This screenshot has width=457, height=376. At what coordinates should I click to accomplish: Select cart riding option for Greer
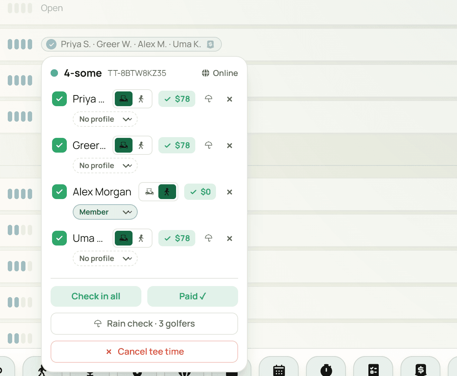(x=124, y=145)
